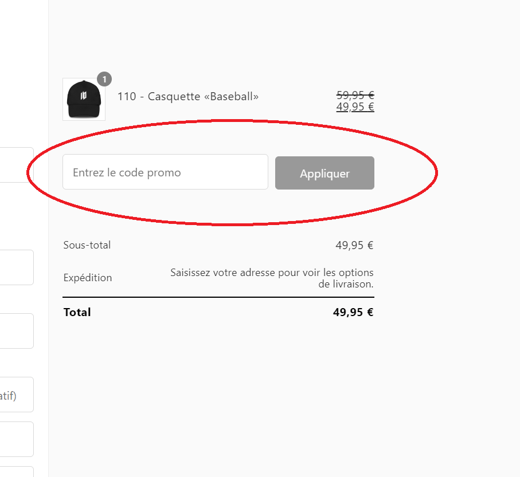
Task: Focus the "Entrez le code promo" field
Action: coord(165,172)
